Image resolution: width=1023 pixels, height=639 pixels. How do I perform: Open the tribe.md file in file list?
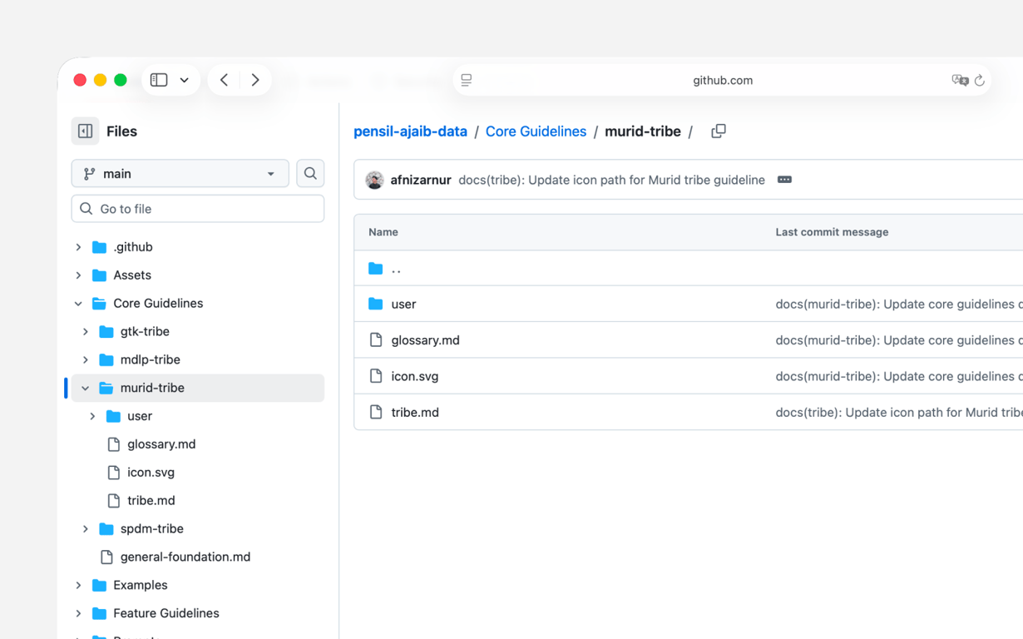(x=413, y=412)
